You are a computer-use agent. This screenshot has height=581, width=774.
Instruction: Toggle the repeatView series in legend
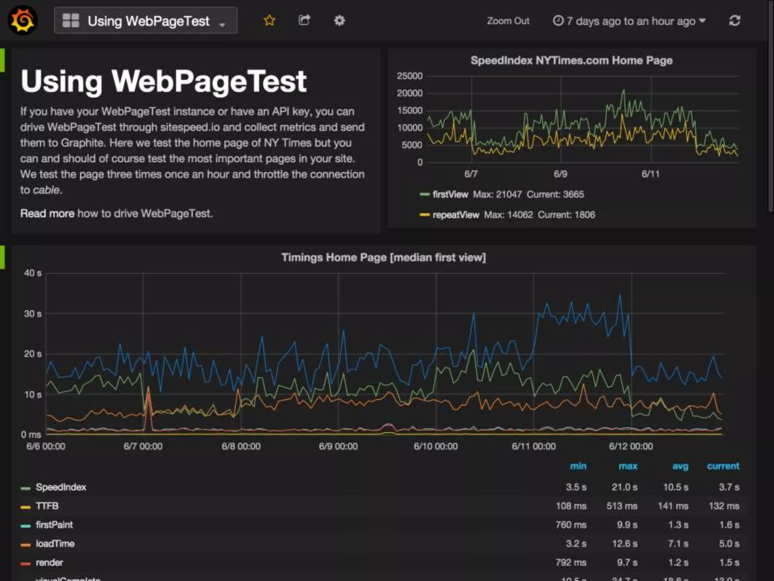point(455,215)
